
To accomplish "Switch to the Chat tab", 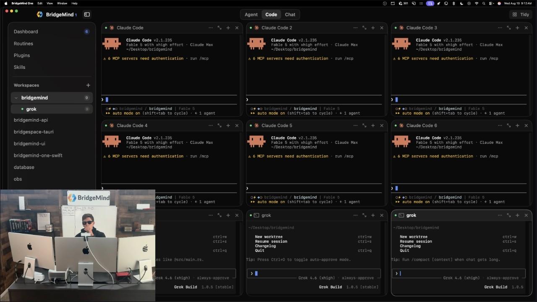I will [x=290, y=14].
